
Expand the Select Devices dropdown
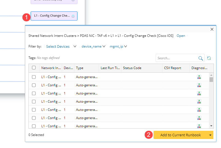tap(75, 46)
